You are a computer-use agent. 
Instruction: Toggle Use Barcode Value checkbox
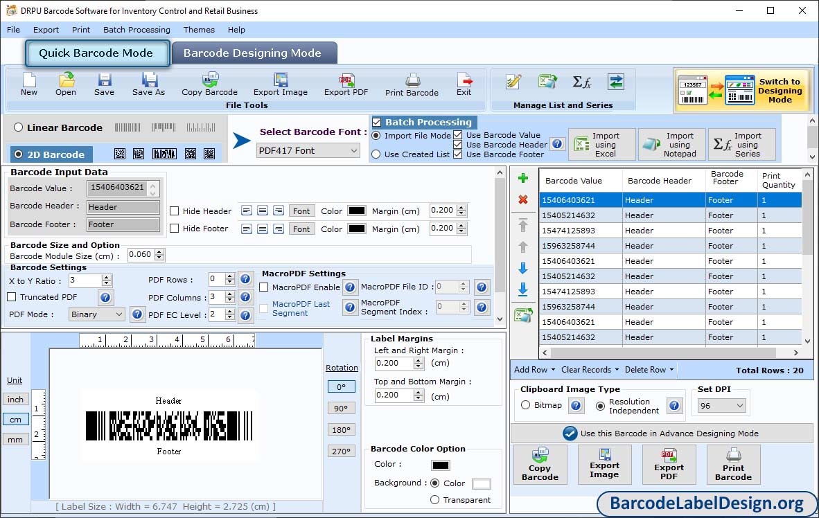457,135
